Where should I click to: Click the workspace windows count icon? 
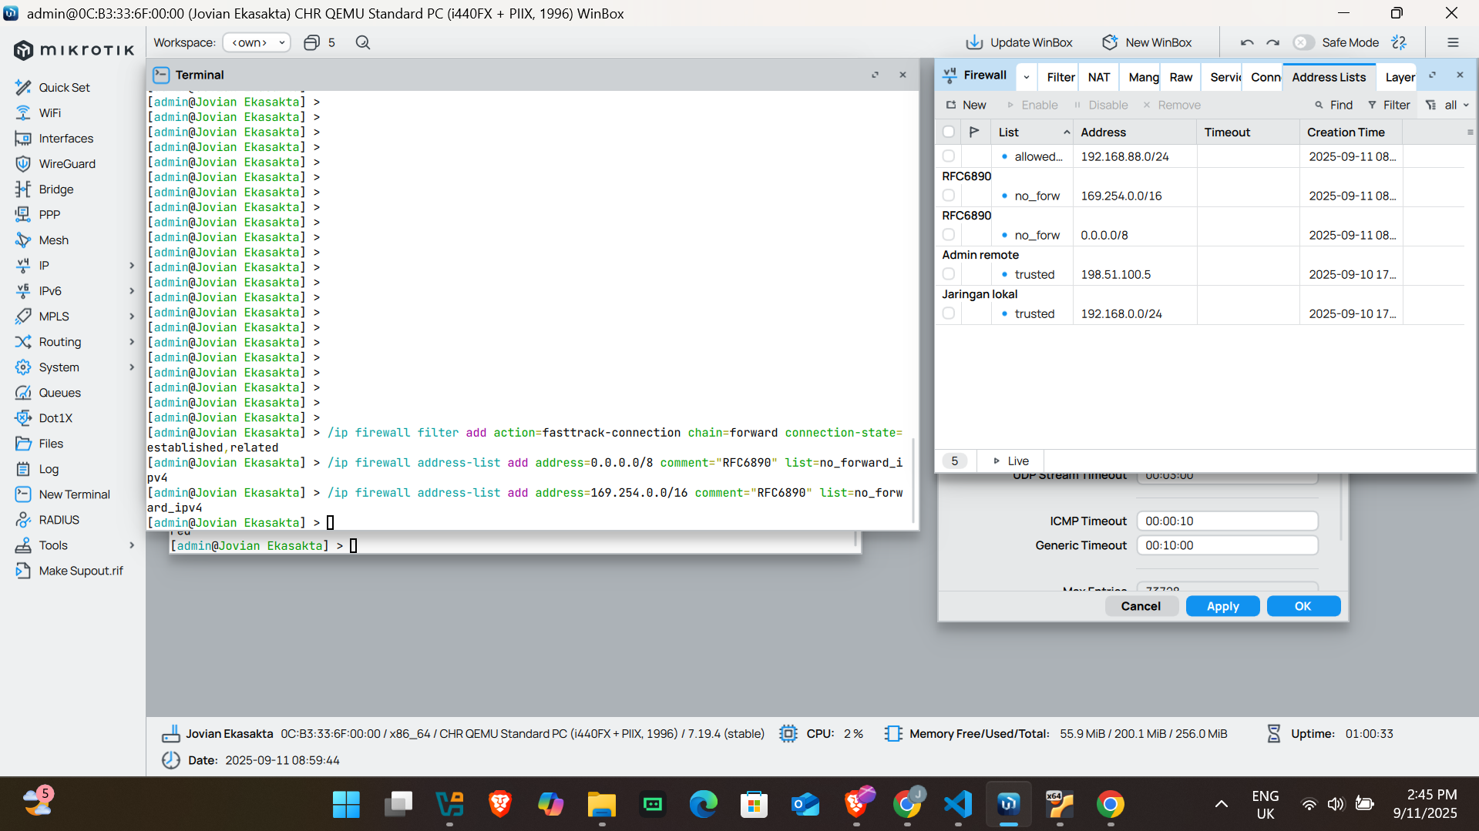pyautogui.click(x=311, y=42)
